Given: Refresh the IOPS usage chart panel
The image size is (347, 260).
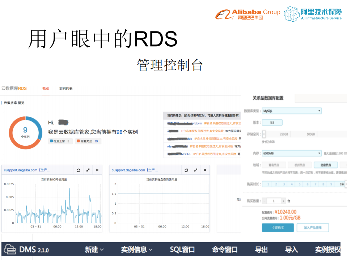Looking at the screenshot, I should (x=78, y=170).
